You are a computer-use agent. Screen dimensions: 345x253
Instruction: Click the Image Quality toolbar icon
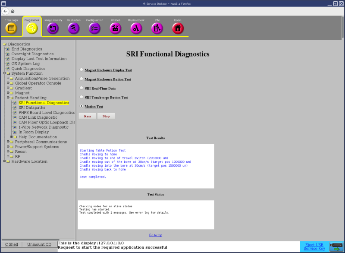pos(53,28)
